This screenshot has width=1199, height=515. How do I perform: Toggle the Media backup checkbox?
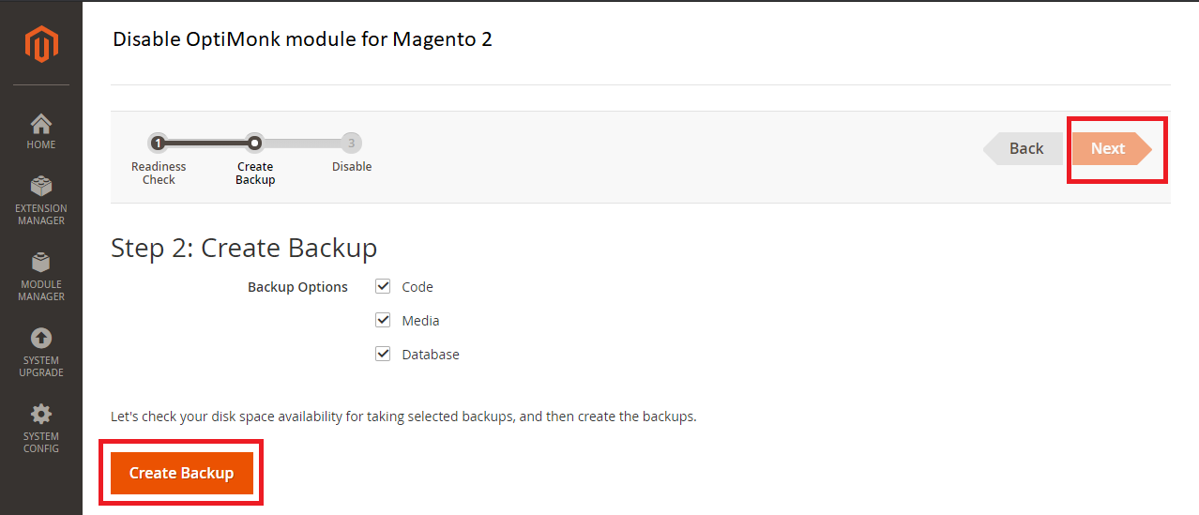[383, 320]
